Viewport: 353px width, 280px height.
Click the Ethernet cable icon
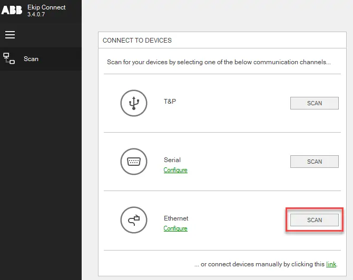tap(133, 220)
